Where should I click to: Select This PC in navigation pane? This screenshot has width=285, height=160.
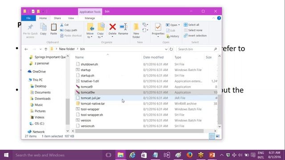tap(35, 80)
